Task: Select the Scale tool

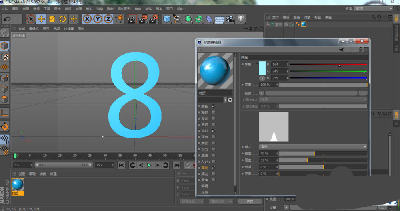Action: (52, 19)
